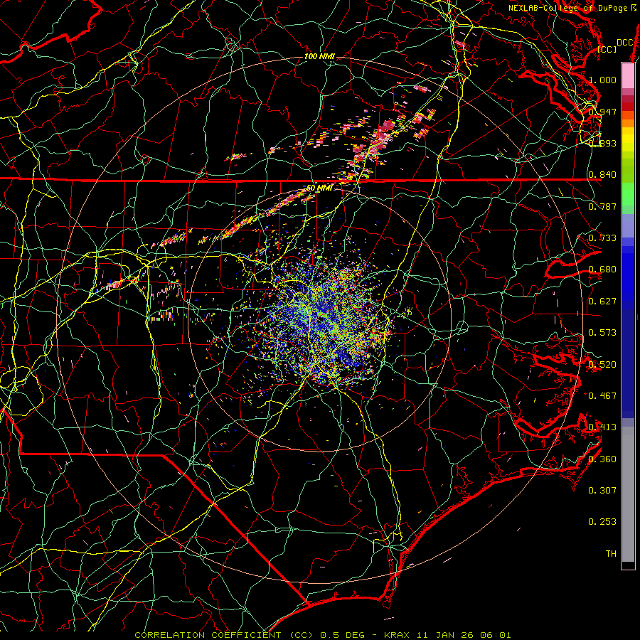Click the 0.5 DEG elevation text
The height and width of the screenshot is (640, 640).
pyautogui.click(x=342, y=635)
